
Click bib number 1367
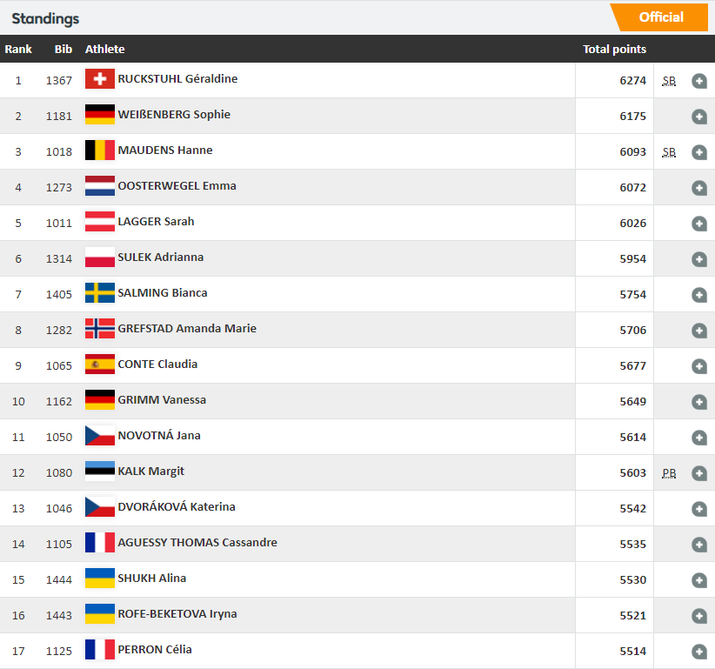59,81
